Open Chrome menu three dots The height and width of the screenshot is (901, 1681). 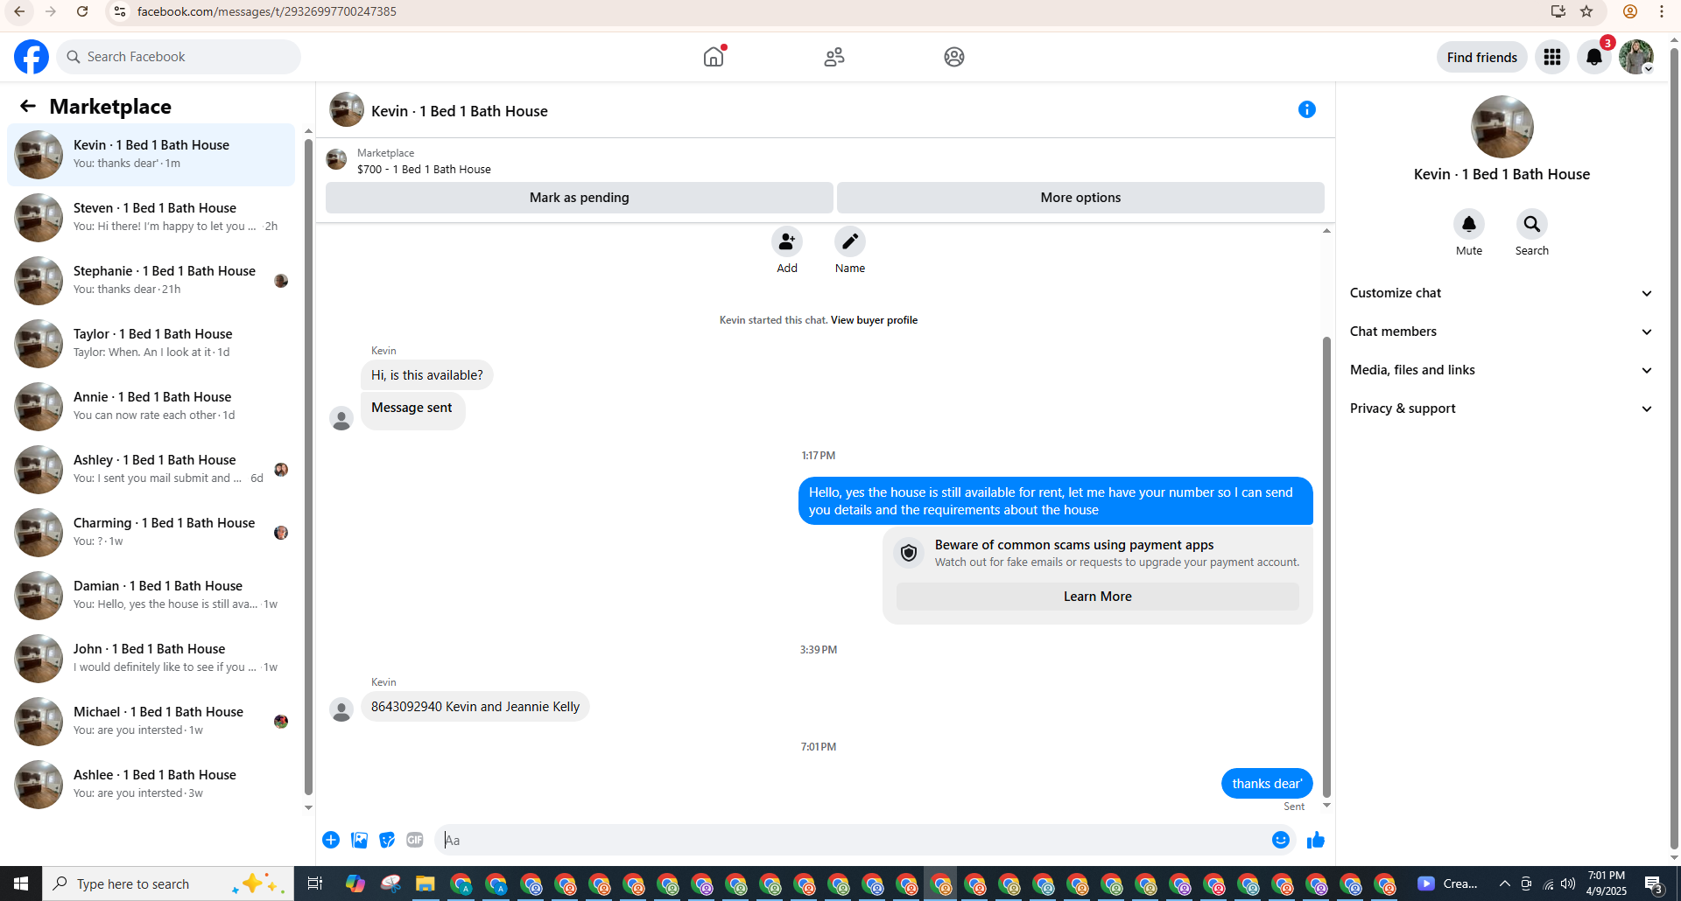[1662, 11]
